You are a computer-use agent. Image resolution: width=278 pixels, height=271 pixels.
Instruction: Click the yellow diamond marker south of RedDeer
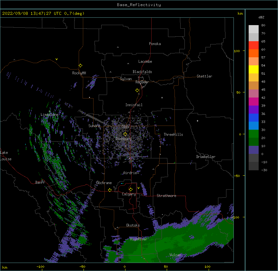coord(137,90)
